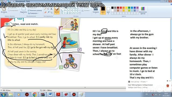Click the Вырезать cut button
The width and height of the screenshot is (172, 97).
click(x=12, y=8)
